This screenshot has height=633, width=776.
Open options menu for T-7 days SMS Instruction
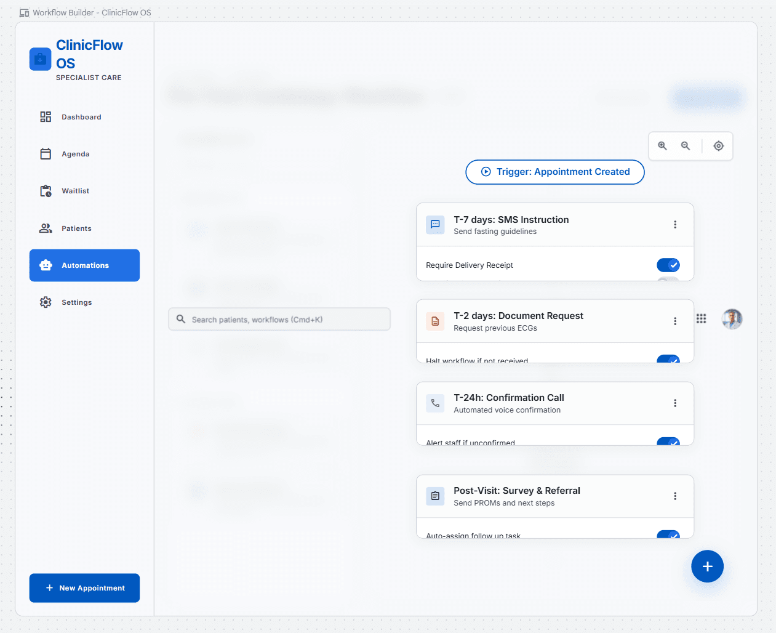[675, 225]
